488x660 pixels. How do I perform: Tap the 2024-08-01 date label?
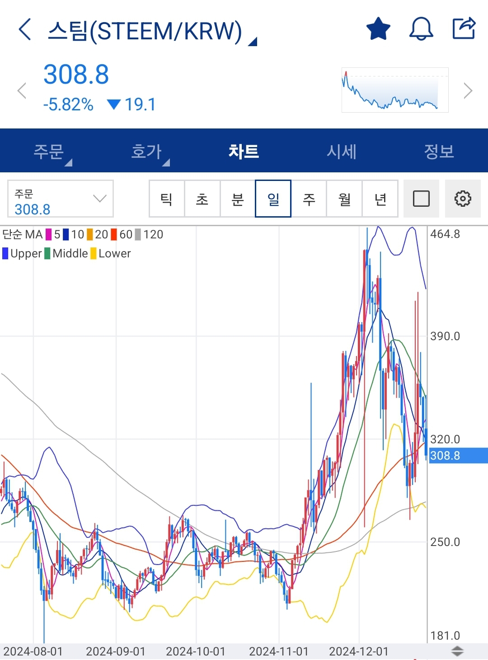click(33, 651)
